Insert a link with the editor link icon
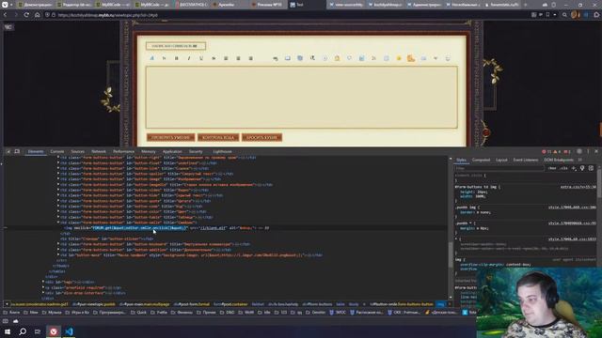This screenshot has width=602, height=338. (276, 58)
